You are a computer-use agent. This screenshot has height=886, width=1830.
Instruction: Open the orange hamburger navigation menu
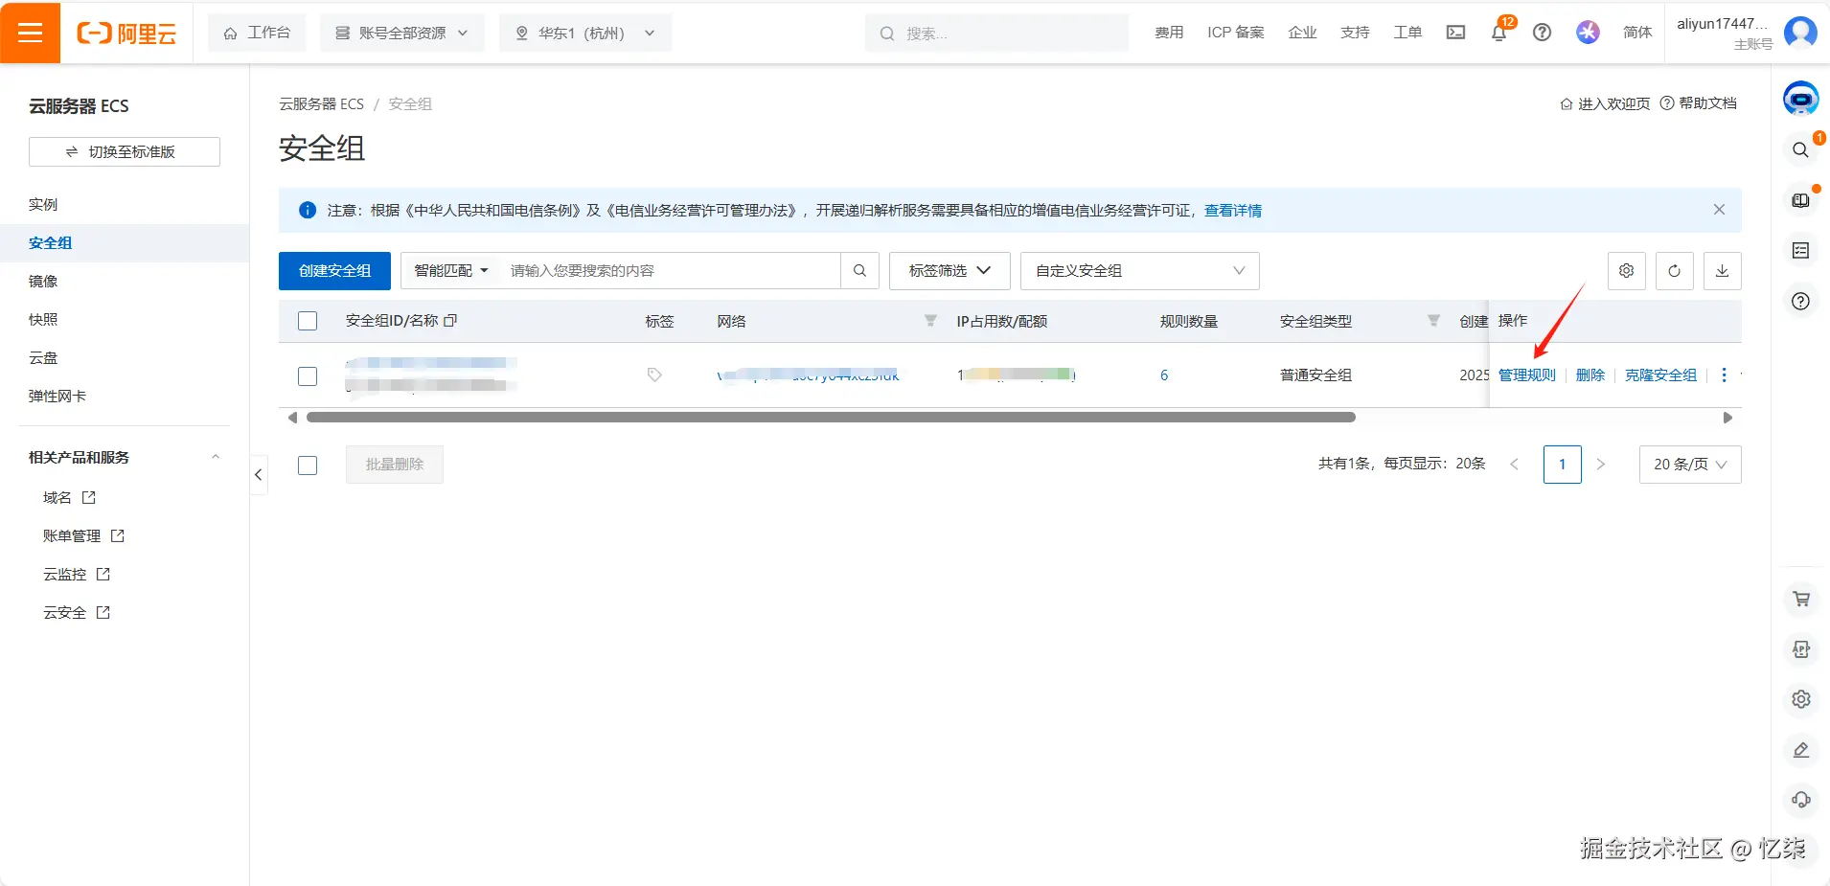tap(30, 33)
